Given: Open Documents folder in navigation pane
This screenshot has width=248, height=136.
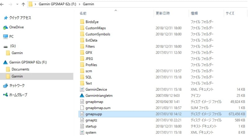Looking at the screenshot, I should pyautogui.click(x=20, y=69).
